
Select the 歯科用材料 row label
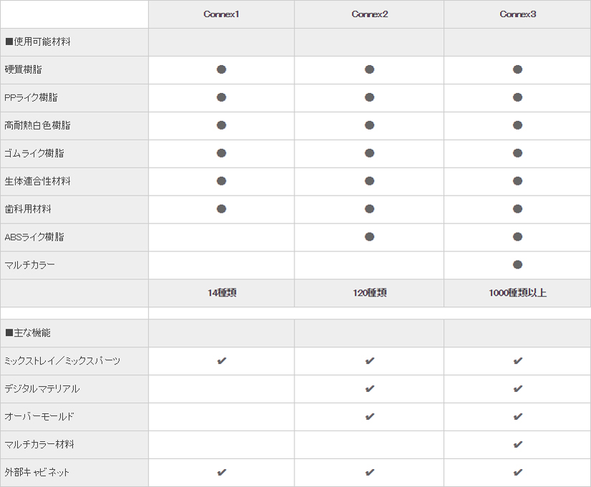28,209
